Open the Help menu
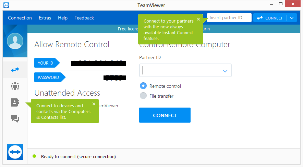Viewport: 303px width, 167px height. tap(63, 18)
